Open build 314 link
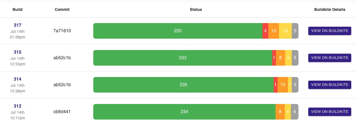The height and width of the screenshot is (124, 356). pyautogui.click(x=18, y=79)
